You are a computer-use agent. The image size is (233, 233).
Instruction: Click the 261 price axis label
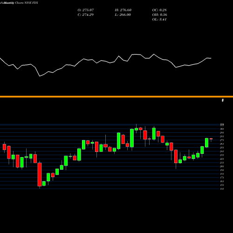(222, 144)
